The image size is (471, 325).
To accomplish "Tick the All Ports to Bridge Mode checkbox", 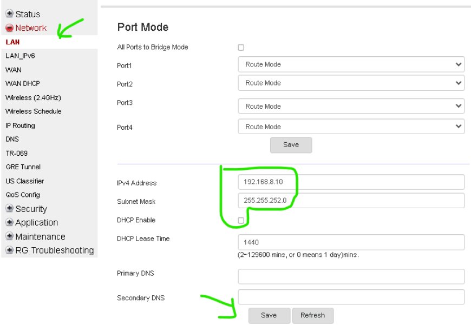I will (x=241, y=48).
